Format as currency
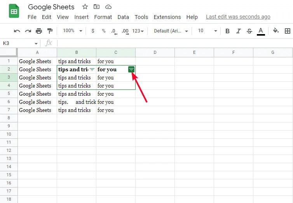This screenshot has width=293, height=203. point(93,31)
